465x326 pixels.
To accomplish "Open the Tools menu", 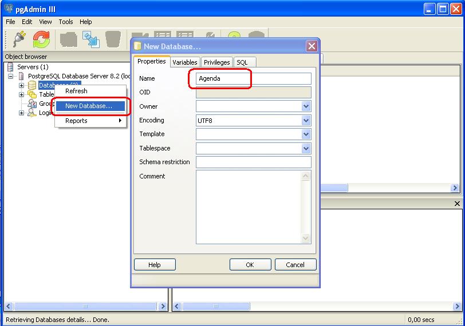I will [65, 22].
